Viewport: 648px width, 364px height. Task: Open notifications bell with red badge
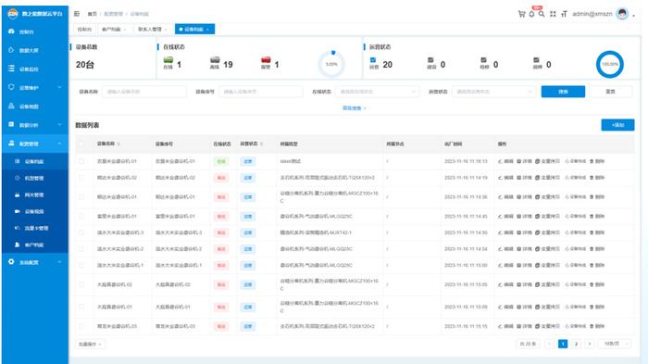tap(532, 14)
